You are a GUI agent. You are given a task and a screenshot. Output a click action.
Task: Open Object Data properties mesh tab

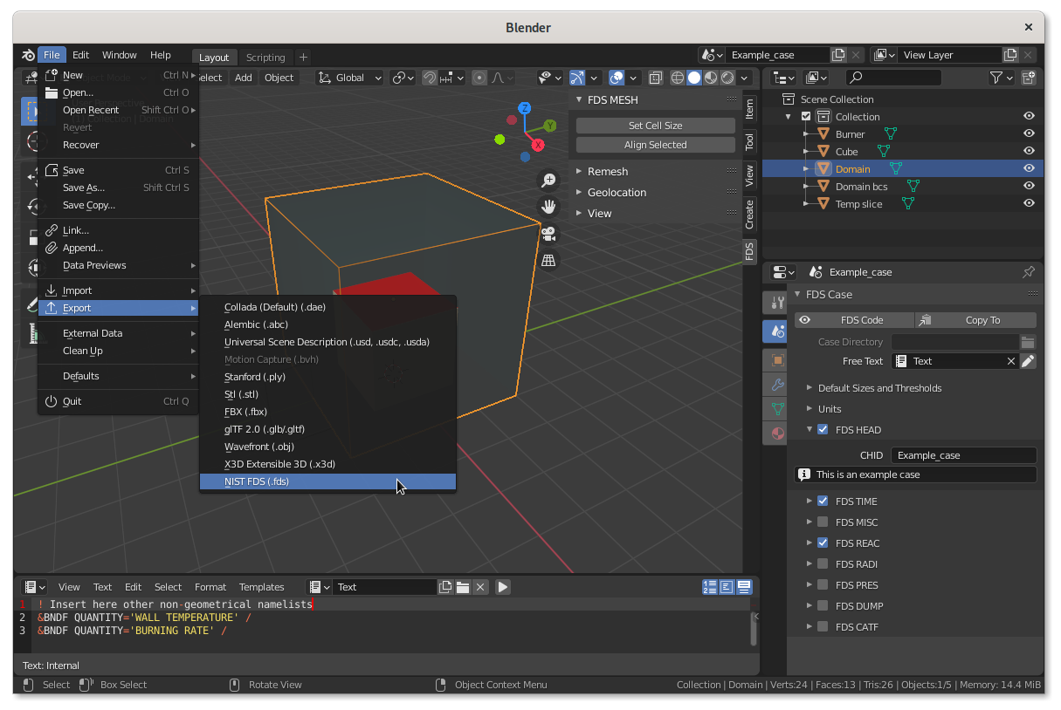[777, 409]
